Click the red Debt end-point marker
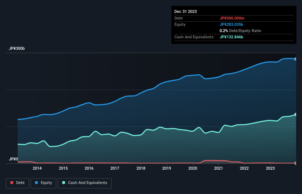The image size is (302, 194). click(x=295, y=163)
